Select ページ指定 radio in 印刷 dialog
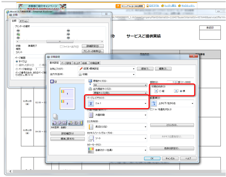The height and width of the screenshot is (177, 226). click(17, 69)
